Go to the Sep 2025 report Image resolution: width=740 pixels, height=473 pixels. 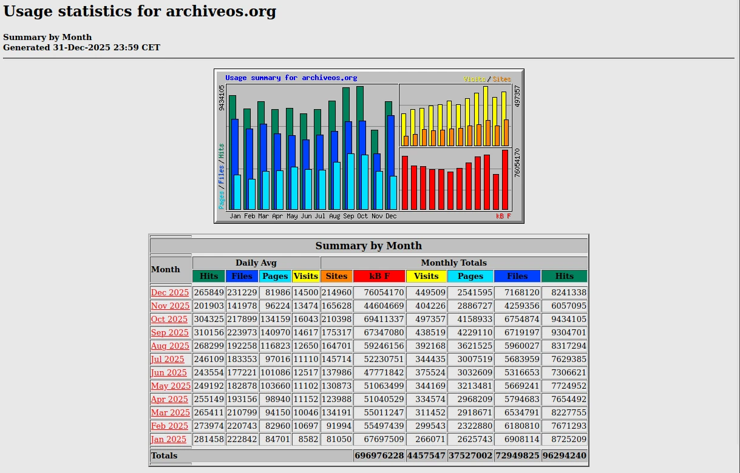click(x=170, y=333)
